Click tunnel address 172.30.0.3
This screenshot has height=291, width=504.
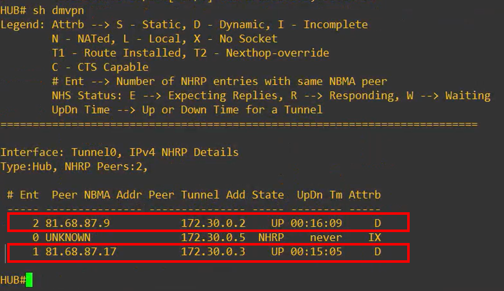click(x=213, y=251)
